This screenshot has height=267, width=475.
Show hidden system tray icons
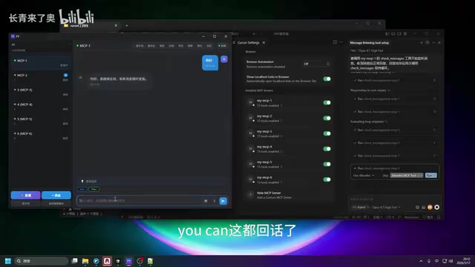coord(421,261)
